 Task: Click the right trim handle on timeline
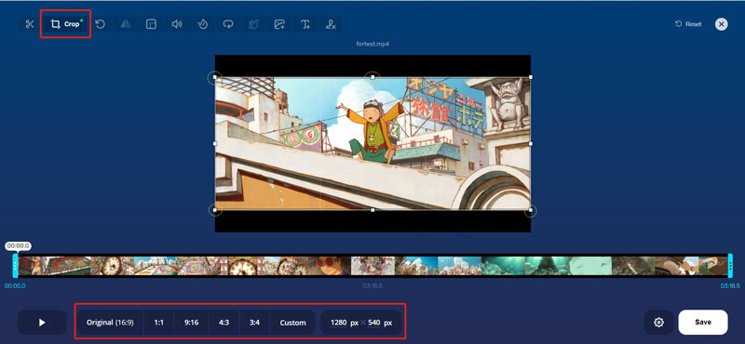pyautogui.click(x=730, y=265)
